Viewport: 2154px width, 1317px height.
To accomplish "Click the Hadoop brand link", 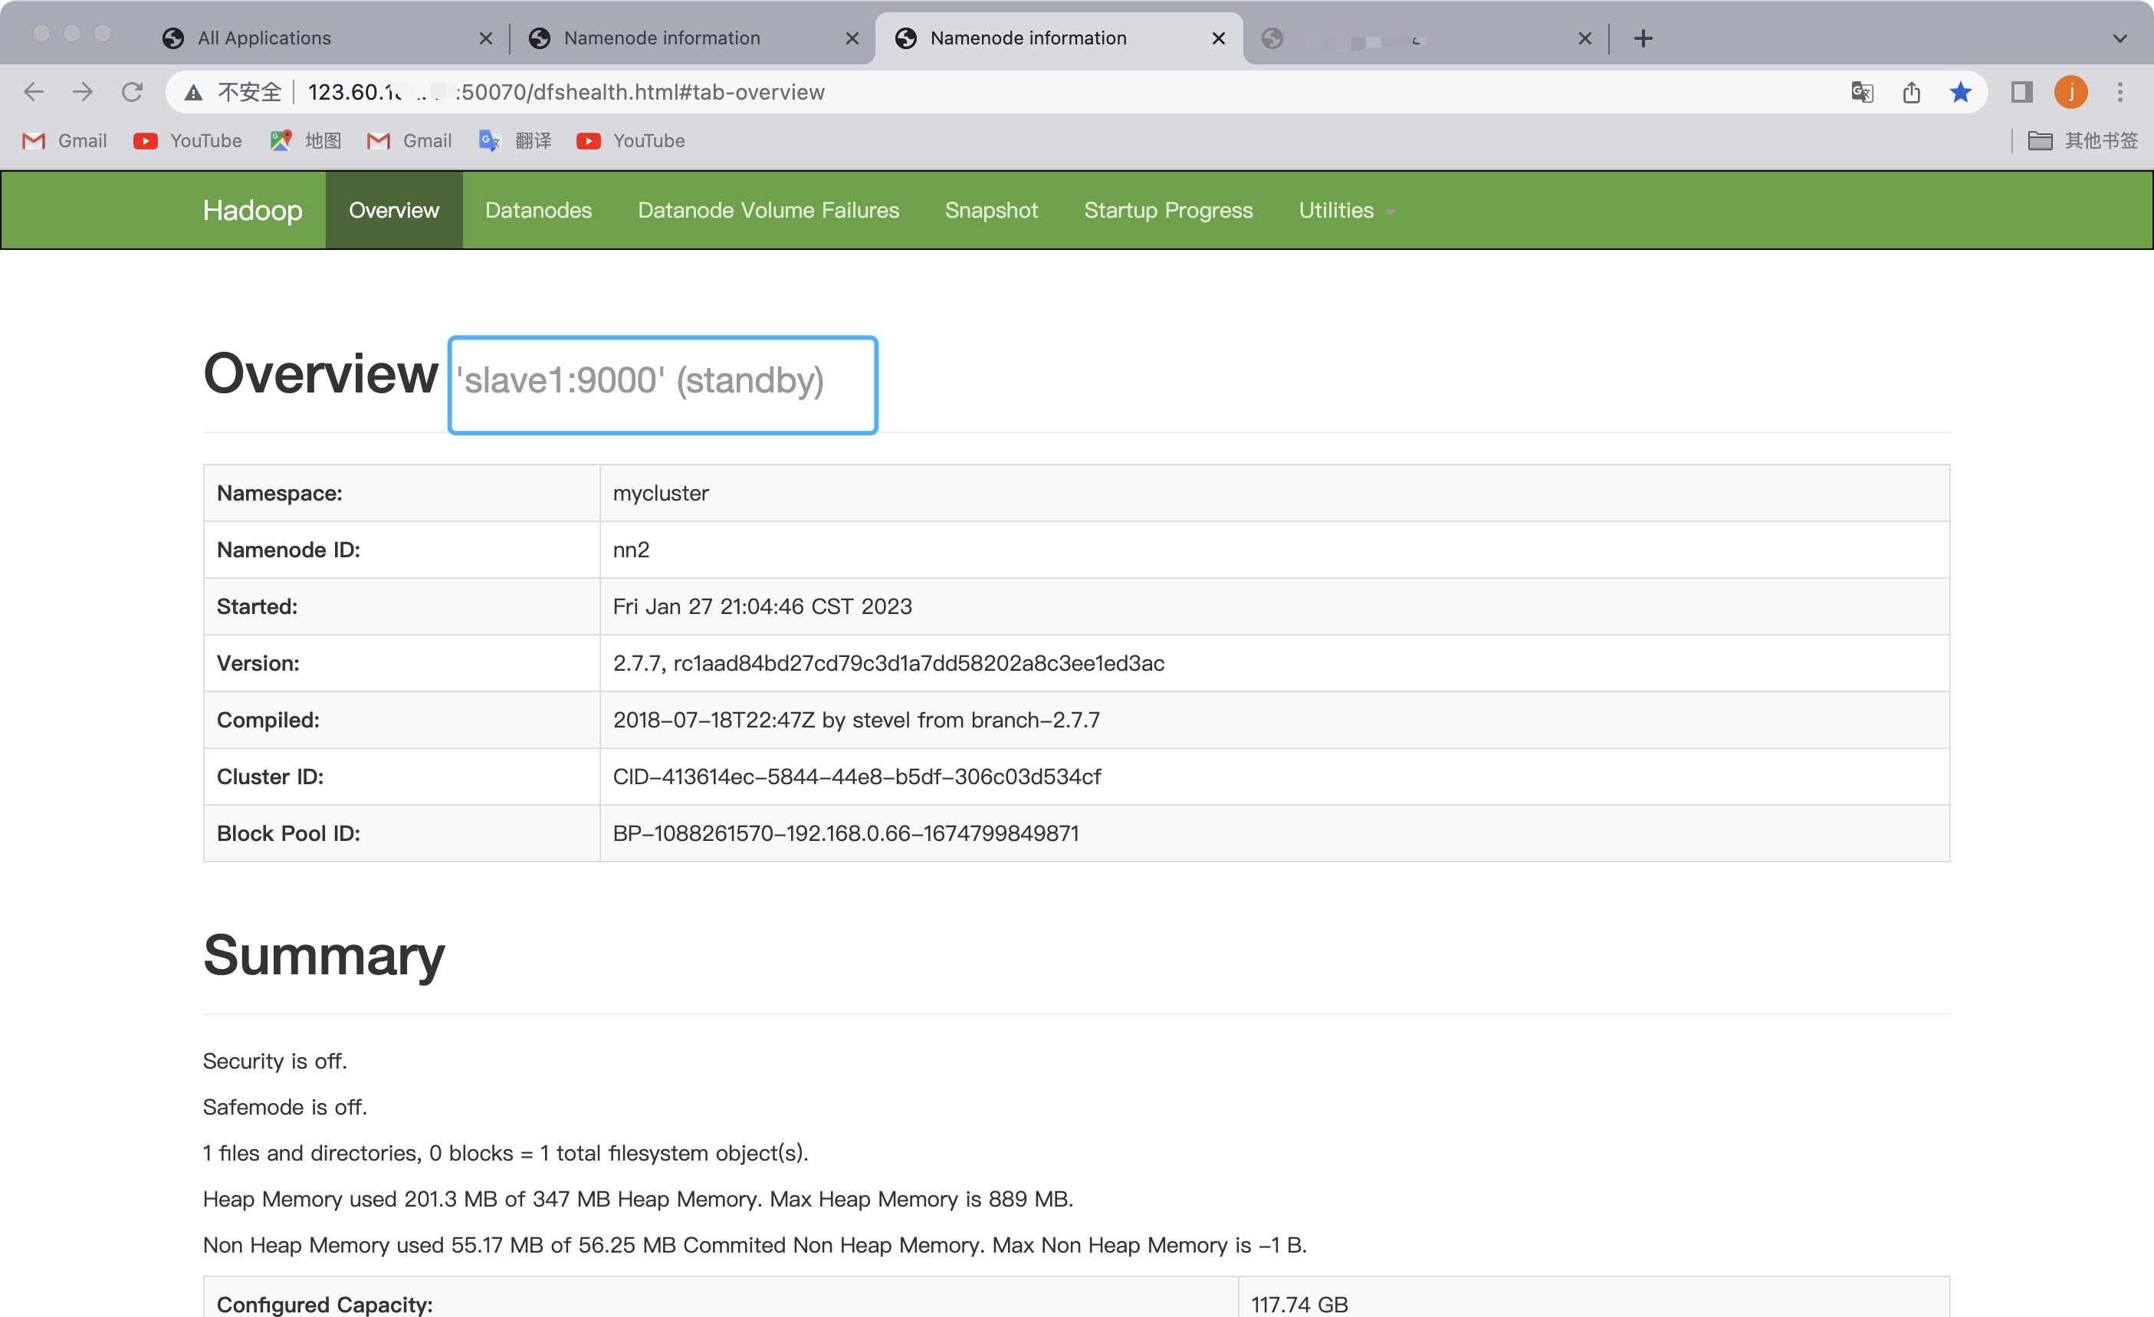I will pos(253,210).
